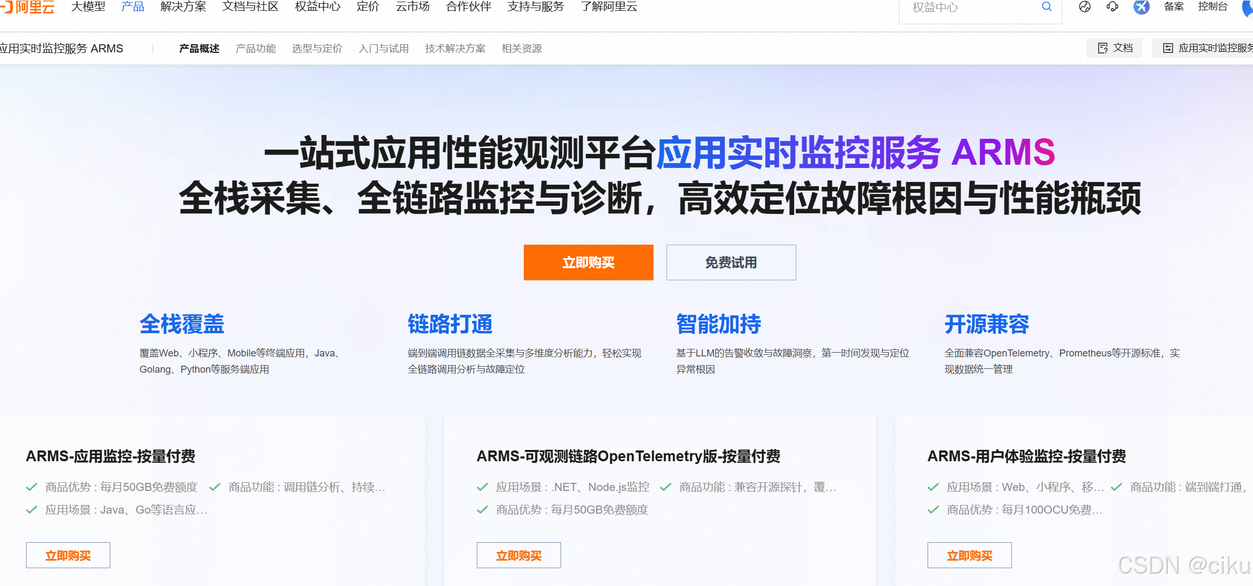The width and height of the screenshot is (1253, 586).
Task: Click the search magnifier icon
Action: point(1047,6)
